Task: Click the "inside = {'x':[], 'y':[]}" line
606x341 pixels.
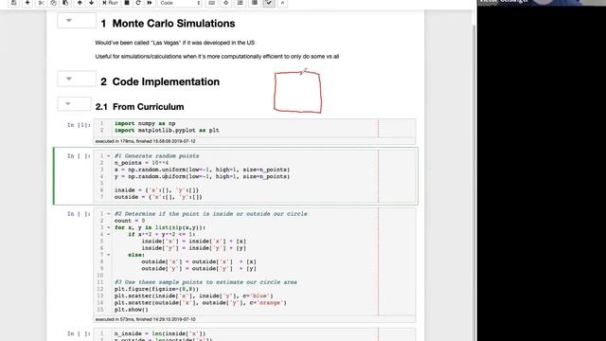Action: (x=156, y=190)
